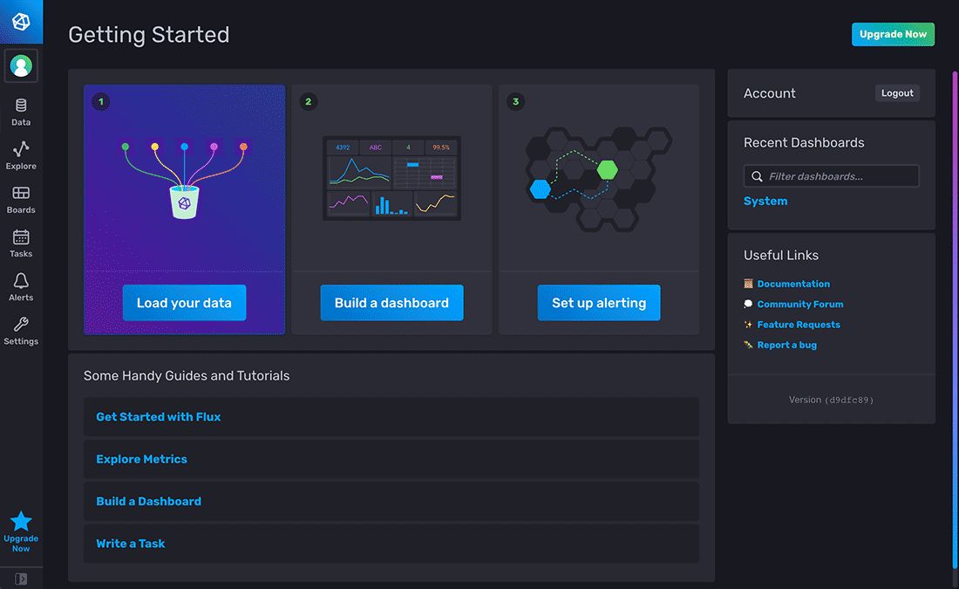Image resolution: width=959 pixels, height=589 pixels.
Task: Select the Explore icon in sidebar
Action: pos(20,154)
